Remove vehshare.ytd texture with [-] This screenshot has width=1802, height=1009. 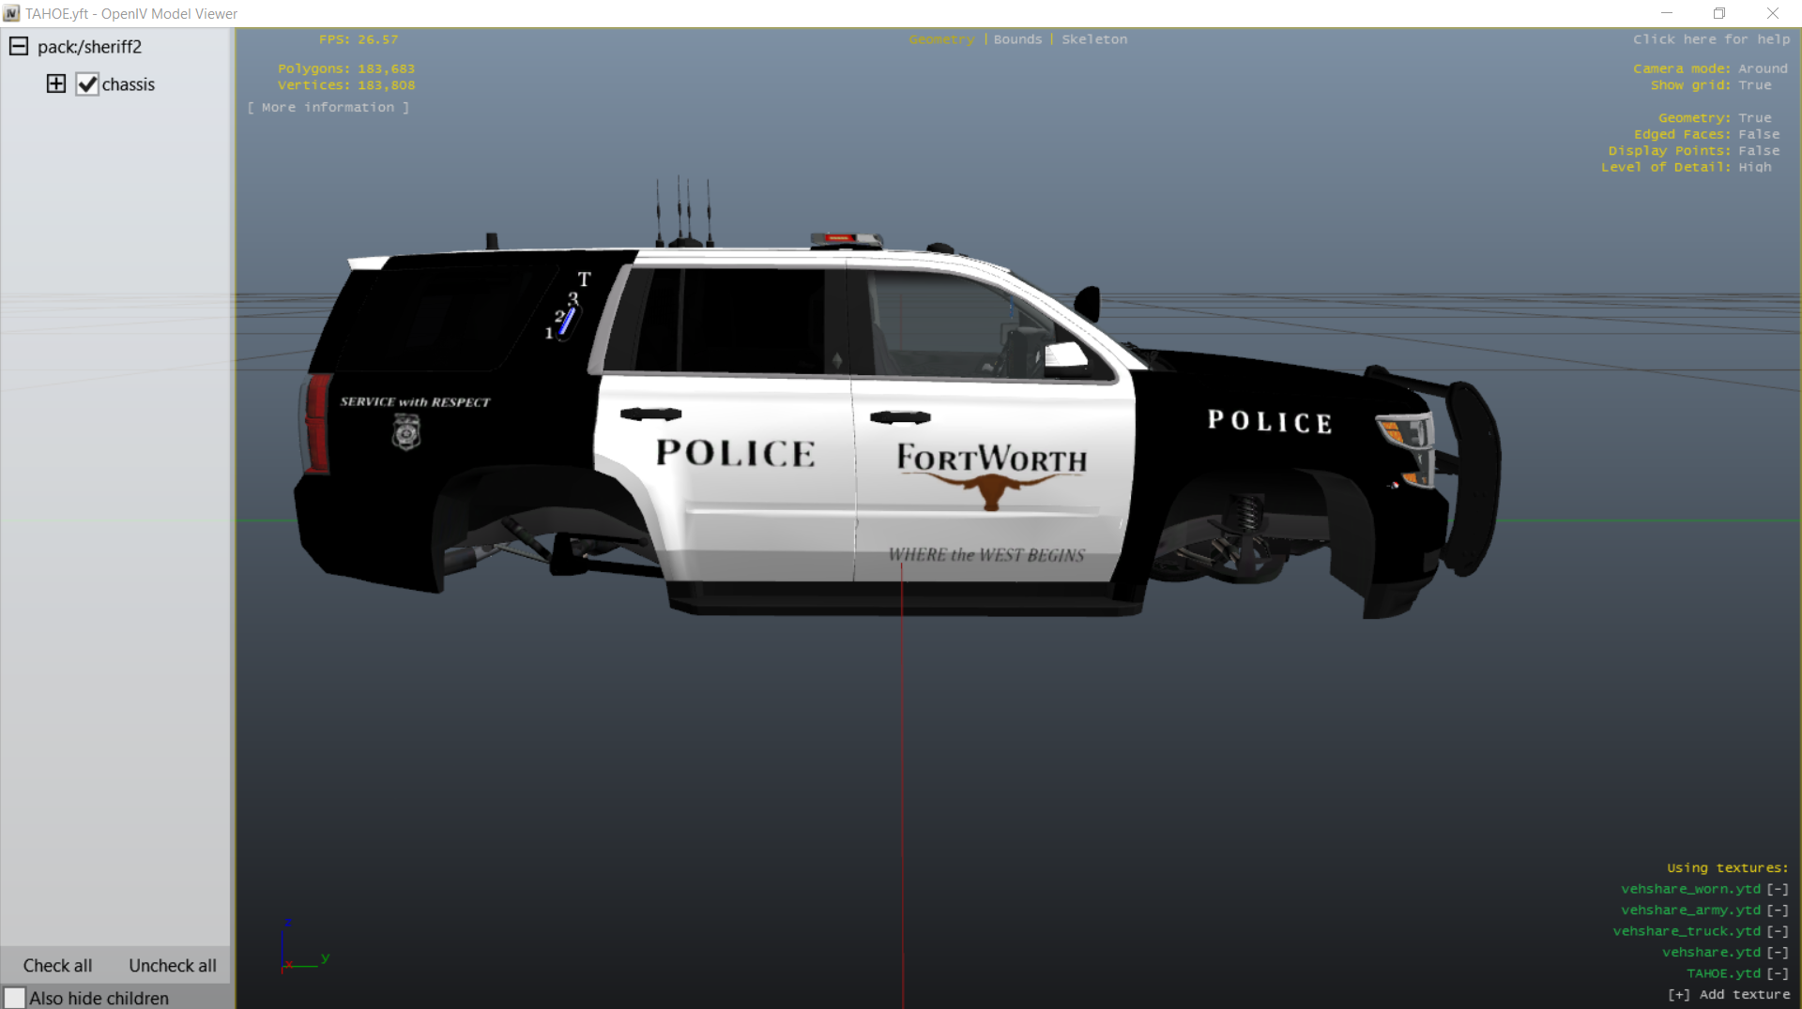pyautogui.click(x=1778, y=953)
